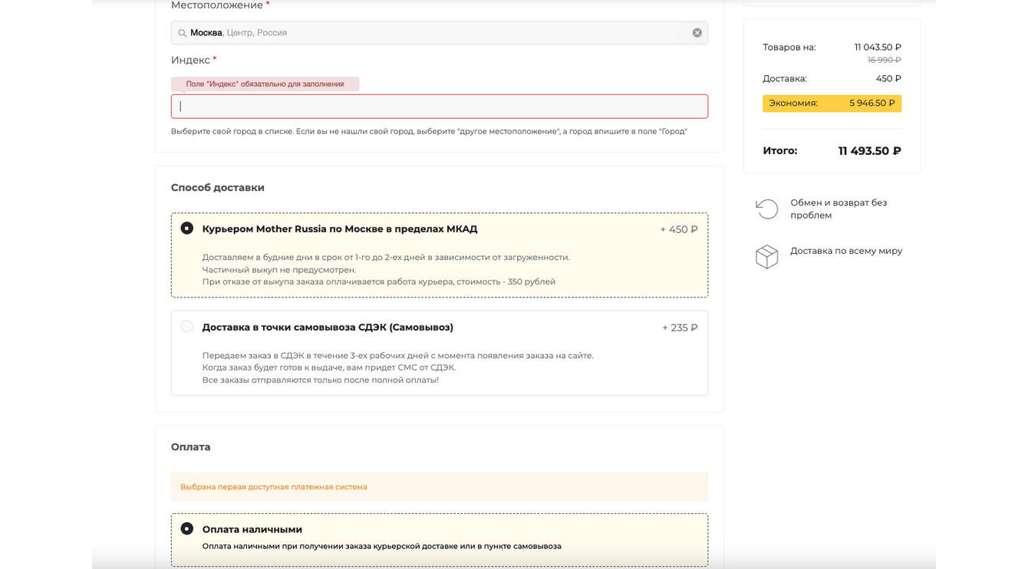Click the +235 ₽ pickup delivery price

[x=680, y=328]
